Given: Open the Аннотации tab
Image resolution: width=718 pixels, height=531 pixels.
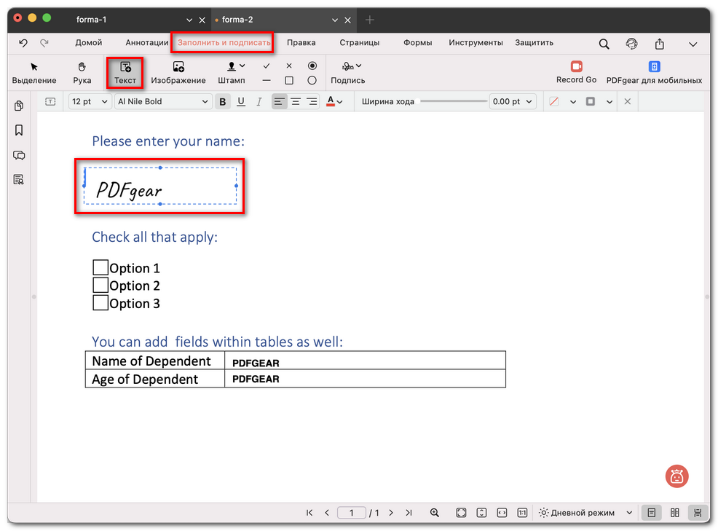Looking at the screenshot, I should click(x=146, y=43).
